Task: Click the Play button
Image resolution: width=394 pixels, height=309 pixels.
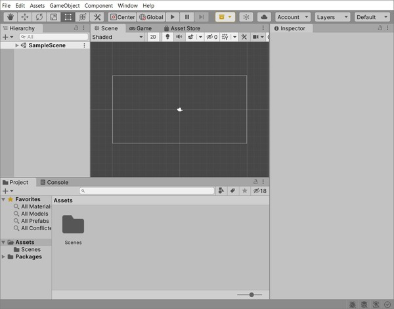Action: 173,17
